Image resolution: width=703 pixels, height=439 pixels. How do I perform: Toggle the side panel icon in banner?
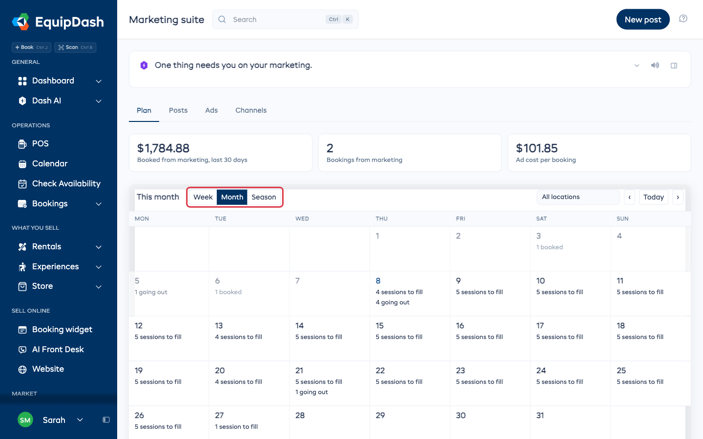674,65
